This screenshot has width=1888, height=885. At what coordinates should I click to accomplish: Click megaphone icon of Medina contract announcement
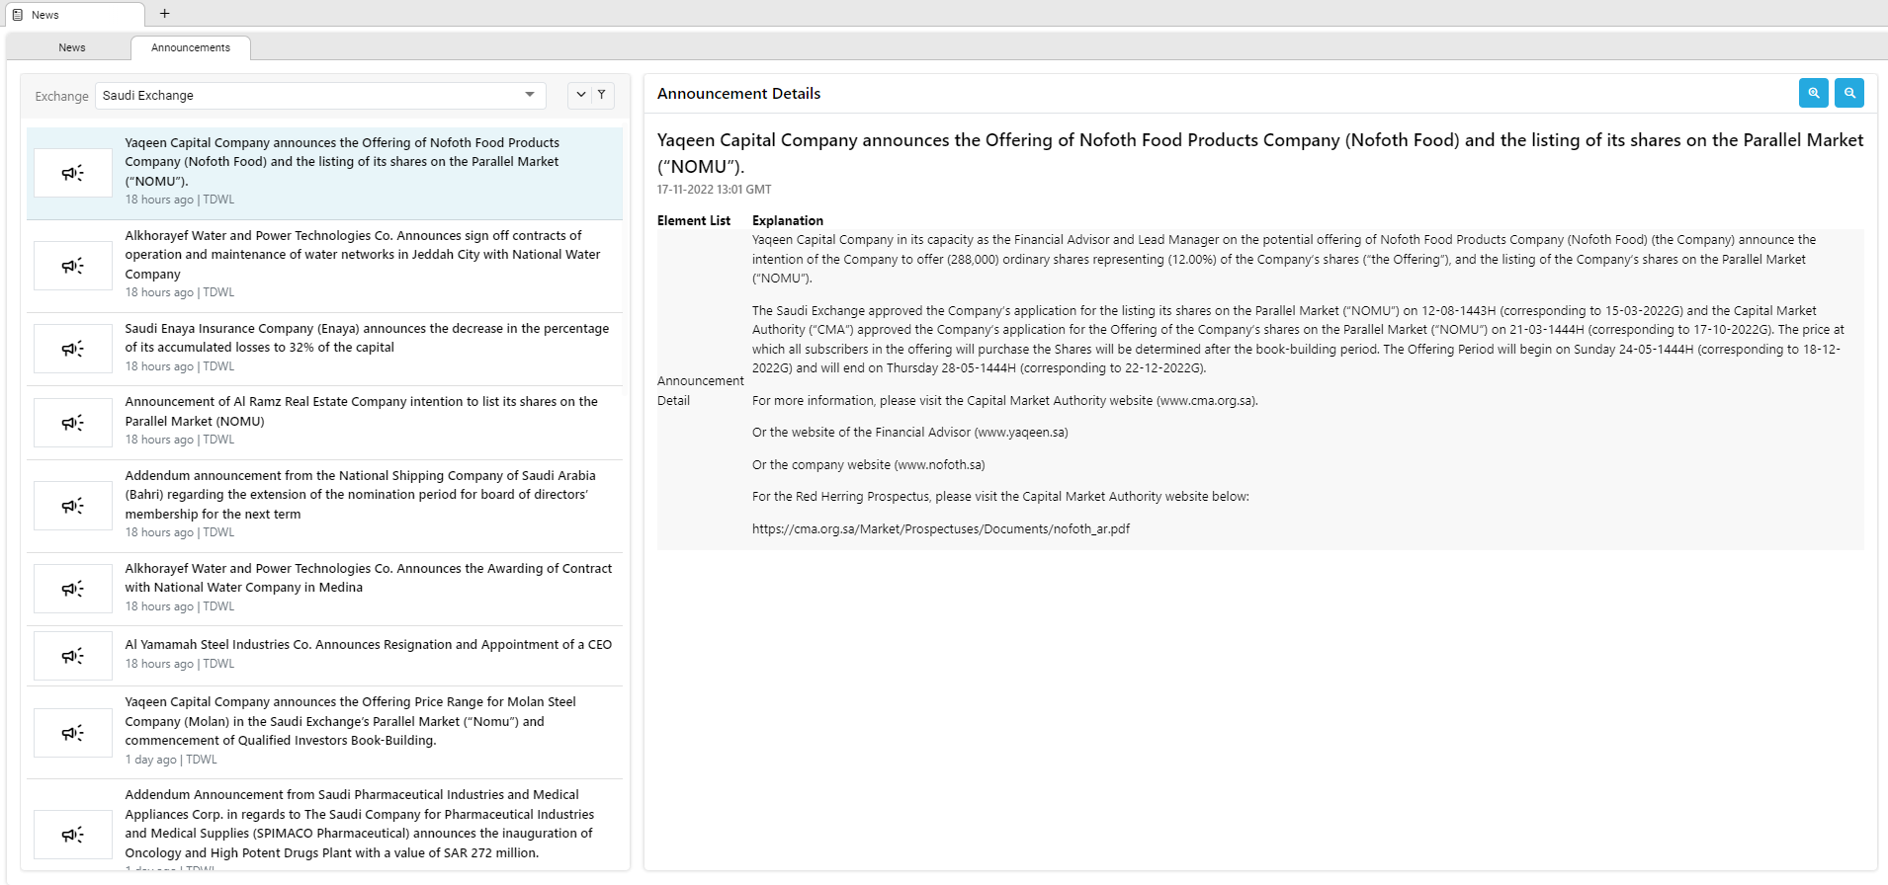coord(73,589)
